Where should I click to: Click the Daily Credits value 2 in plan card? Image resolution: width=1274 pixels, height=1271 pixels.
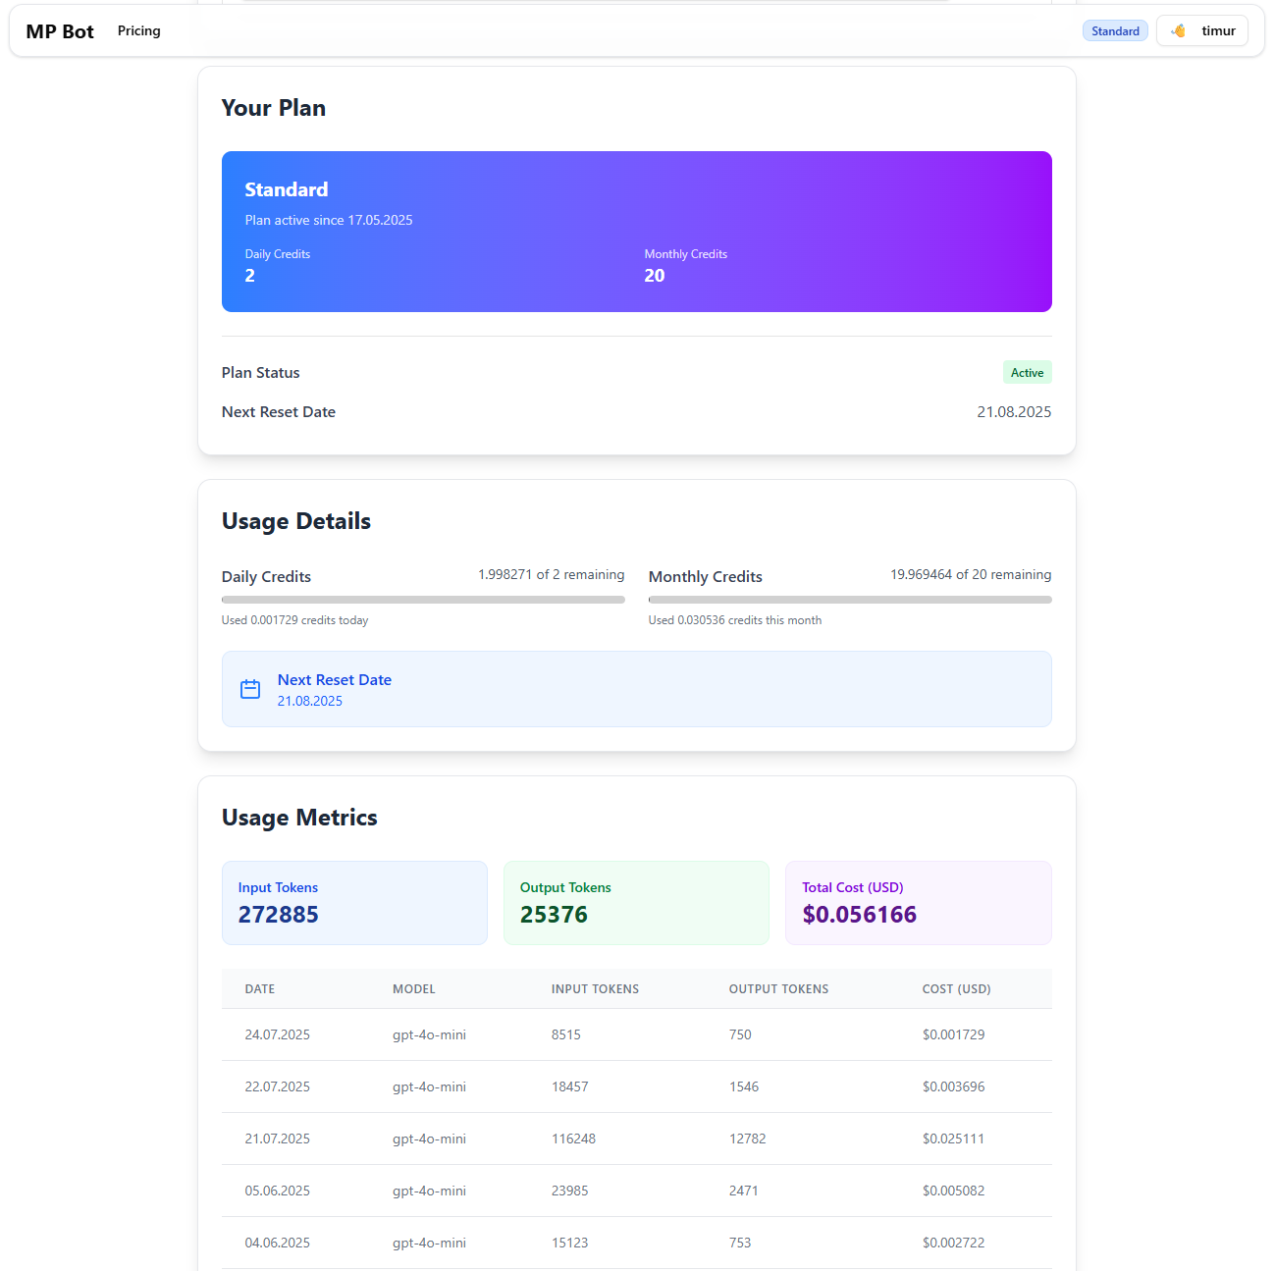point(250,276)
